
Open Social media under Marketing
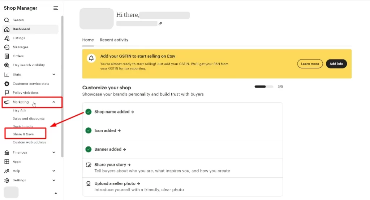coord(23,126)
